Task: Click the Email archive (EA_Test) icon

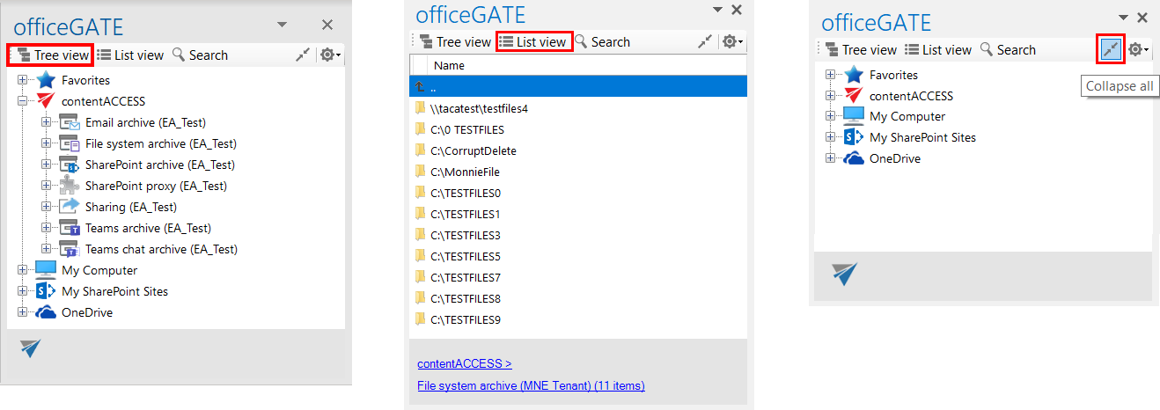Action: click(70, 122)
